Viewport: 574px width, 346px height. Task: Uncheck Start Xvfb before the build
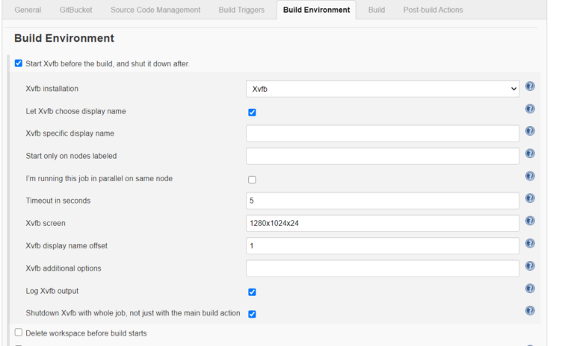(19, 63)
